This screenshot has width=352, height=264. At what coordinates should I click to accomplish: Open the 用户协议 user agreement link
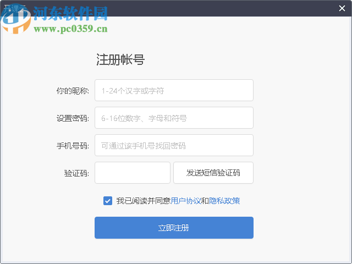(x=186, y=201)
